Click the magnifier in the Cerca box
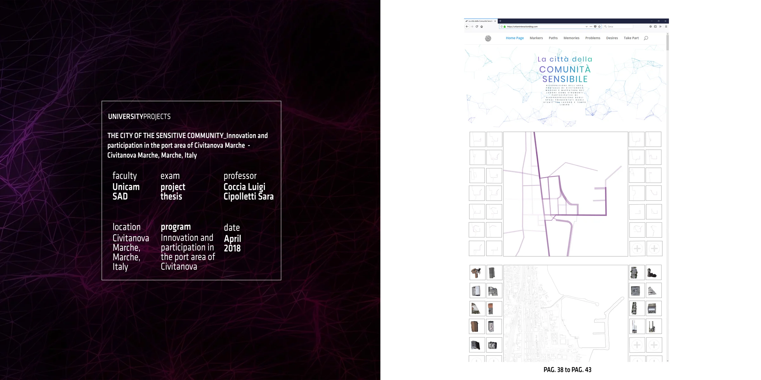 (605, 27)
